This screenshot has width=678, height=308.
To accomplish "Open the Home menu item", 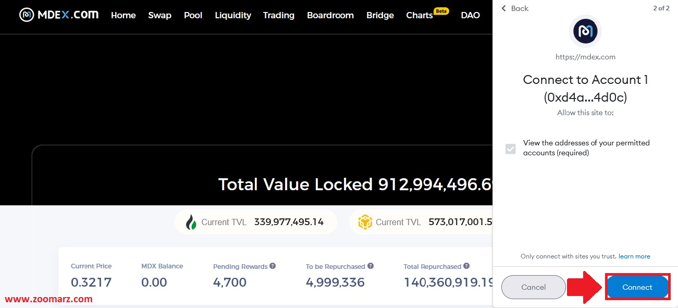I will pos(124,15).
